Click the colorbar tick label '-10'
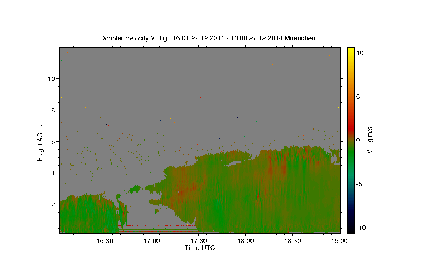This screenshot has width=421, height=280. pyautogui.click(x=361, y=228)
